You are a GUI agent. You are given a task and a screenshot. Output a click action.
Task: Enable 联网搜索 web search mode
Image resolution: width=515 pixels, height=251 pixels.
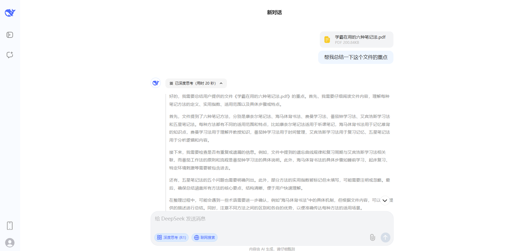204,237
